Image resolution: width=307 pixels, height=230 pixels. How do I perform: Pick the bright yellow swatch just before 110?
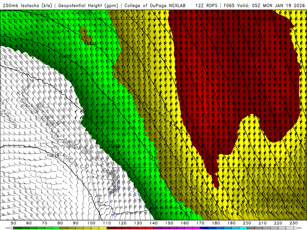[103, 228]
